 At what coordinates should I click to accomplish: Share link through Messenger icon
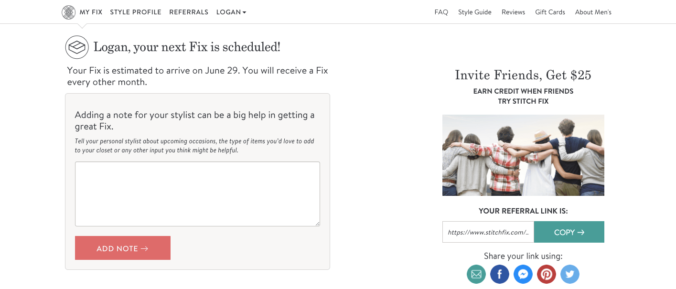523,274
